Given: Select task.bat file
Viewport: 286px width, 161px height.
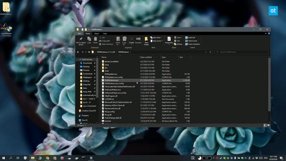Looking at the screenshot, I should pyautogui.click(x=108, y=121).
